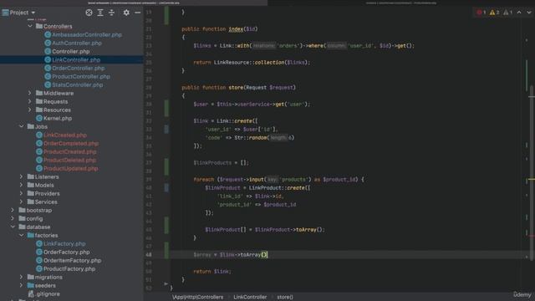Click App\Http\Controllers breadcrumb

[198, 297]
